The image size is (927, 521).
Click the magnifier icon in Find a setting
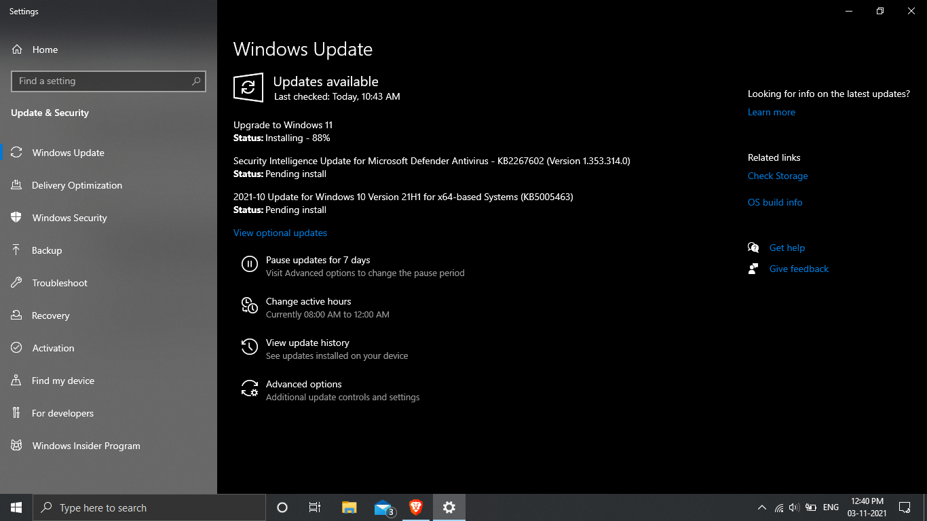click(196, 81)
